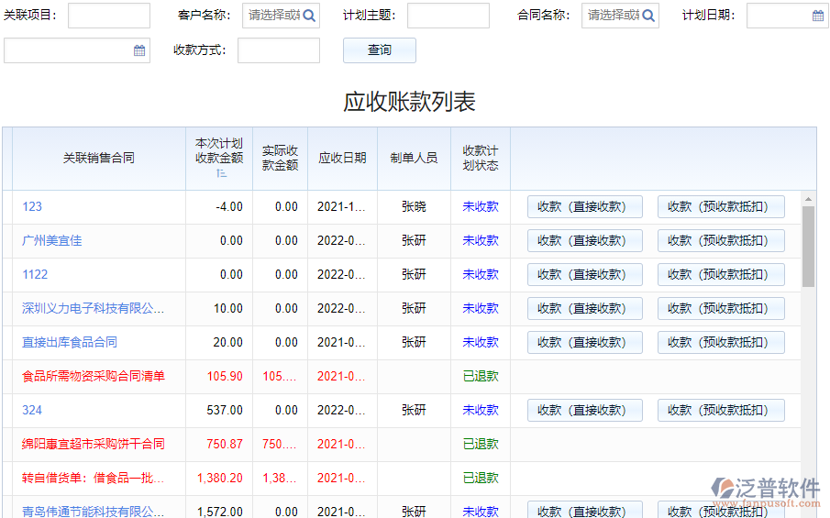Focus the 关联项目 input field
This screenshot has width=830, height=518.
[x=109, y=16]
